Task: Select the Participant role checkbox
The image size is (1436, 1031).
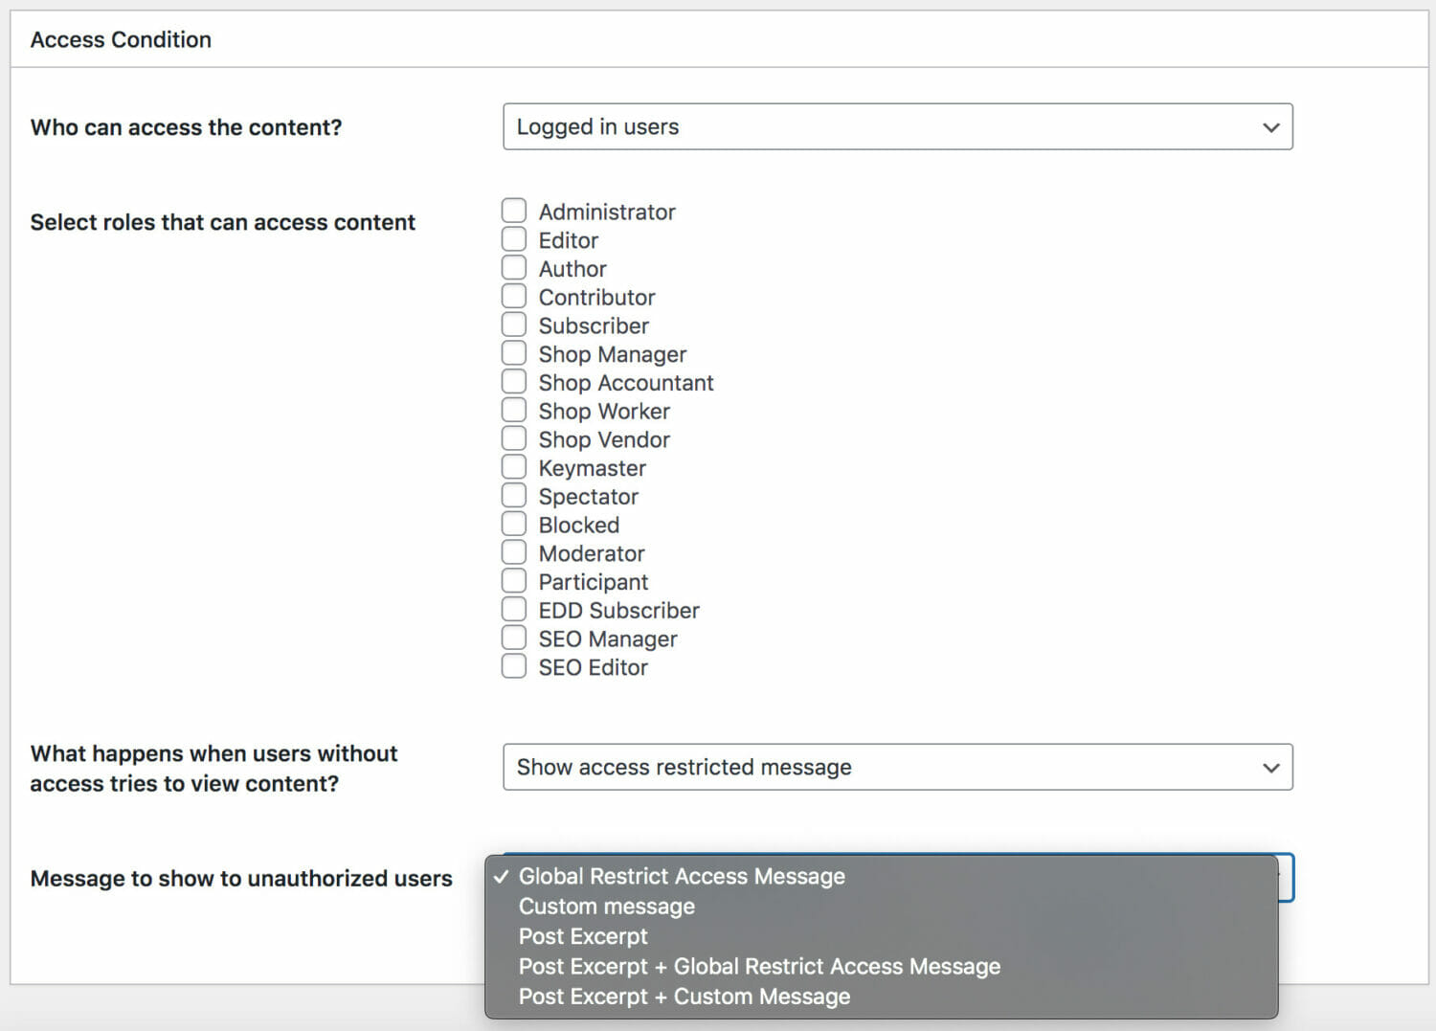Action: coord(514,581)
